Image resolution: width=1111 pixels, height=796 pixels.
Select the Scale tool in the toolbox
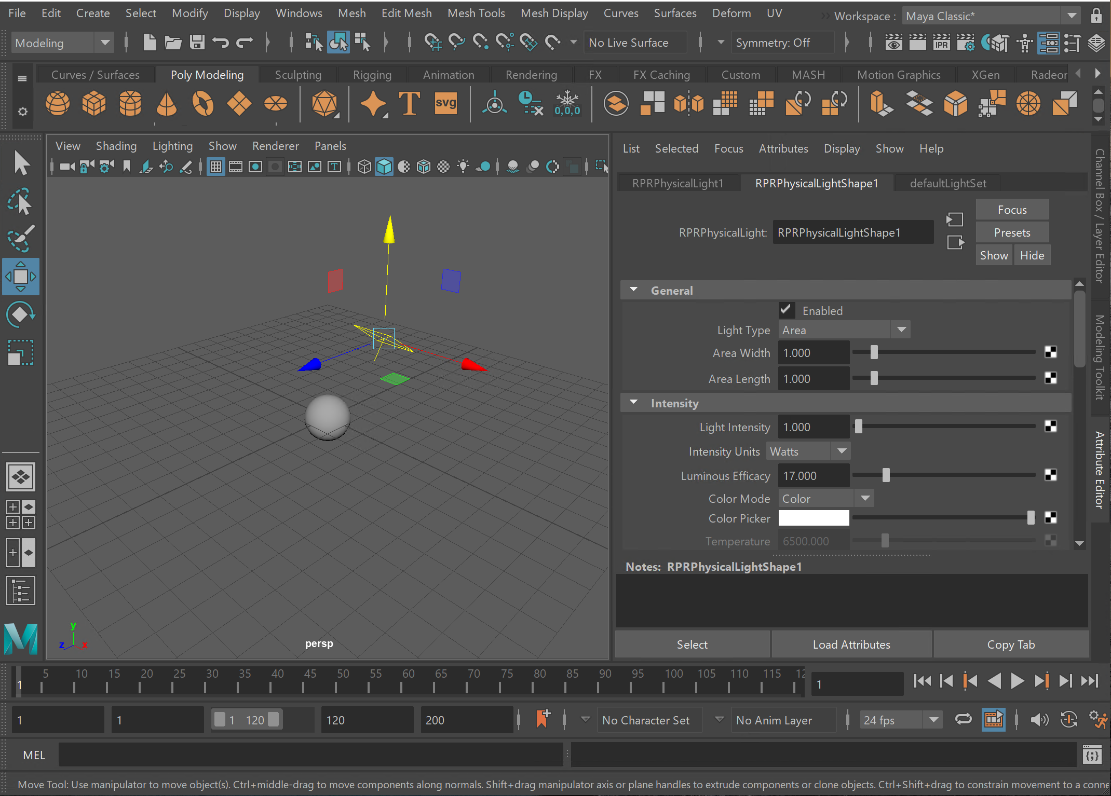[21, 353]
